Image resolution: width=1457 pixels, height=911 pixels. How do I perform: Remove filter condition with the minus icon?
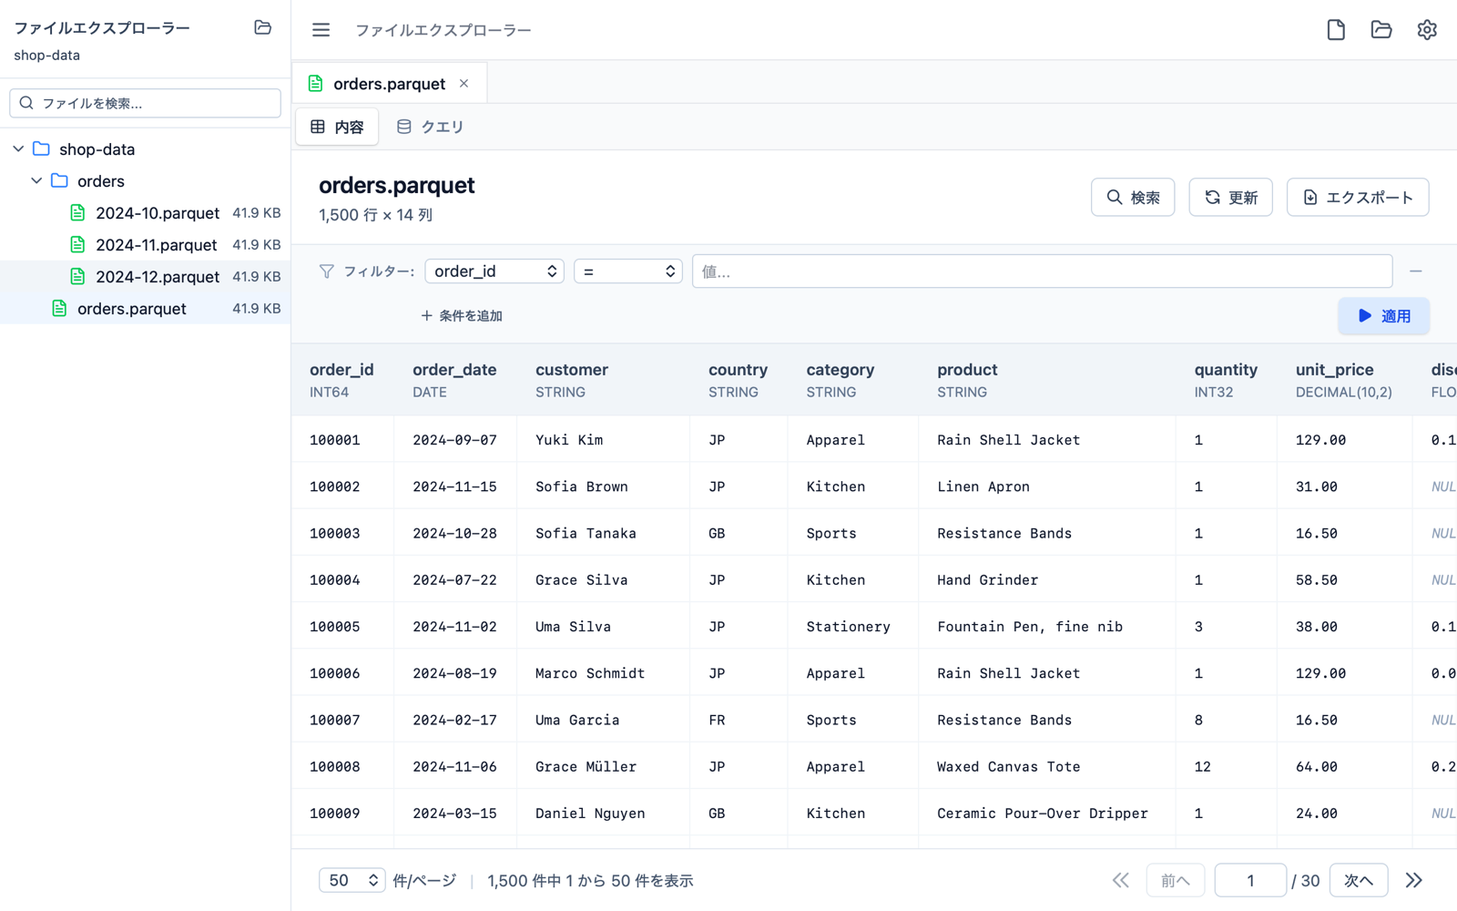coord(1415,271)
